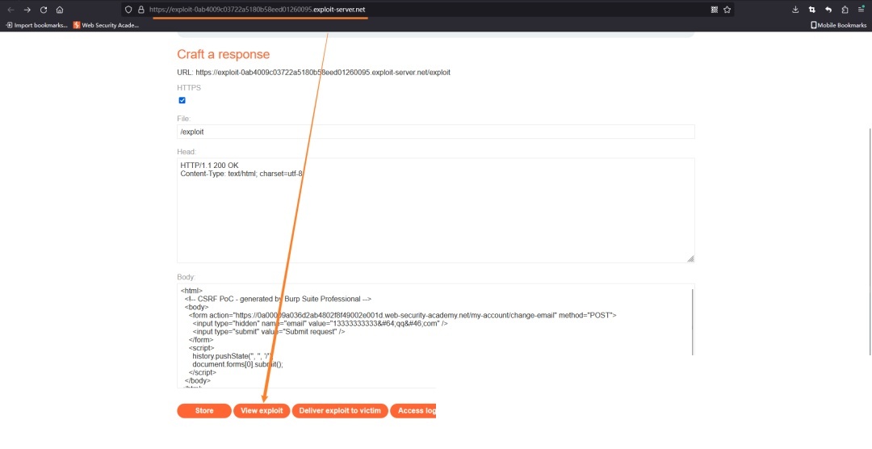Click the browser back arrow
Viewport: 872px width, 449px height.
(10, 10)
